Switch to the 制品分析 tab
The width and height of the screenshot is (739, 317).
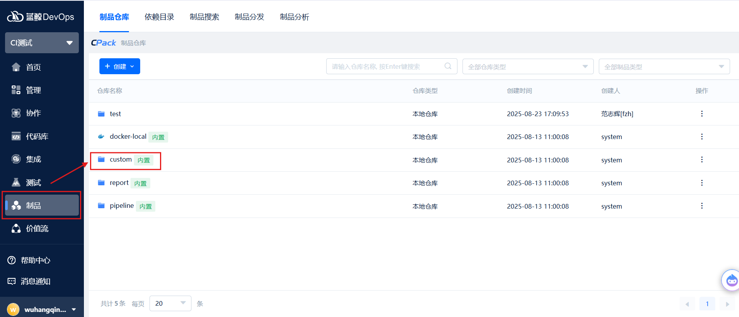294,17
